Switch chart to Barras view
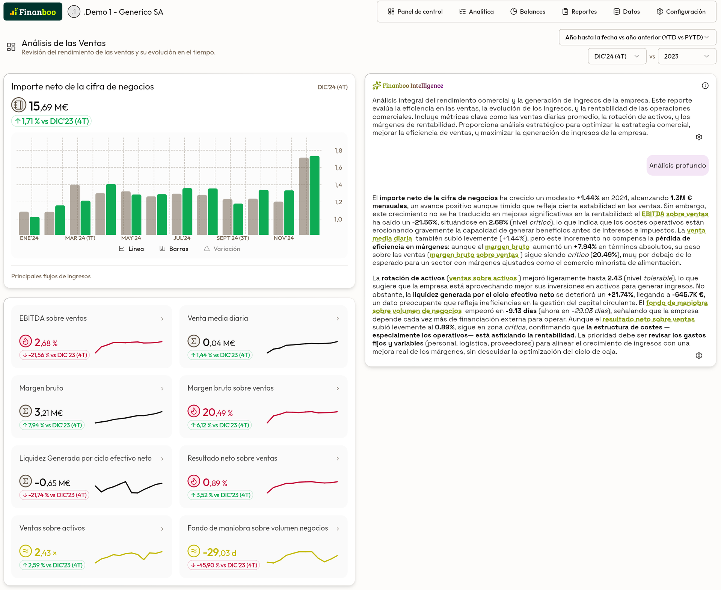 coord(174,249)
